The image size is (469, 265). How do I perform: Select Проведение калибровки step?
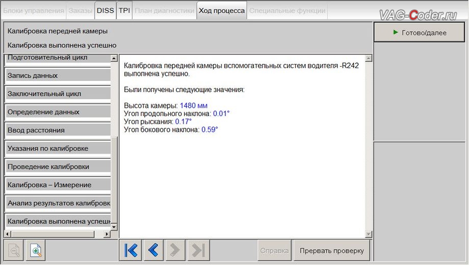pos(58,166)
